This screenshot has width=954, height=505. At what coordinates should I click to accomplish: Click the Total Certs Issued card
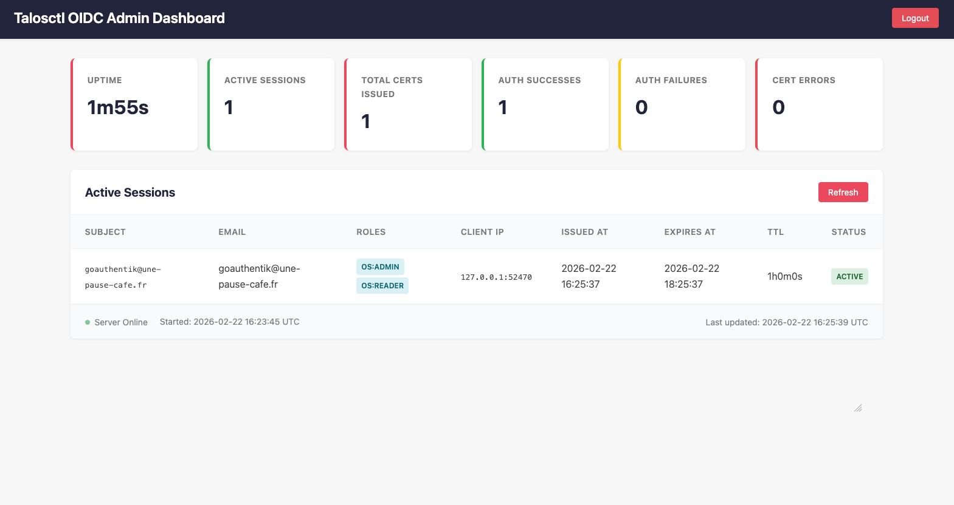pos(408,104)
